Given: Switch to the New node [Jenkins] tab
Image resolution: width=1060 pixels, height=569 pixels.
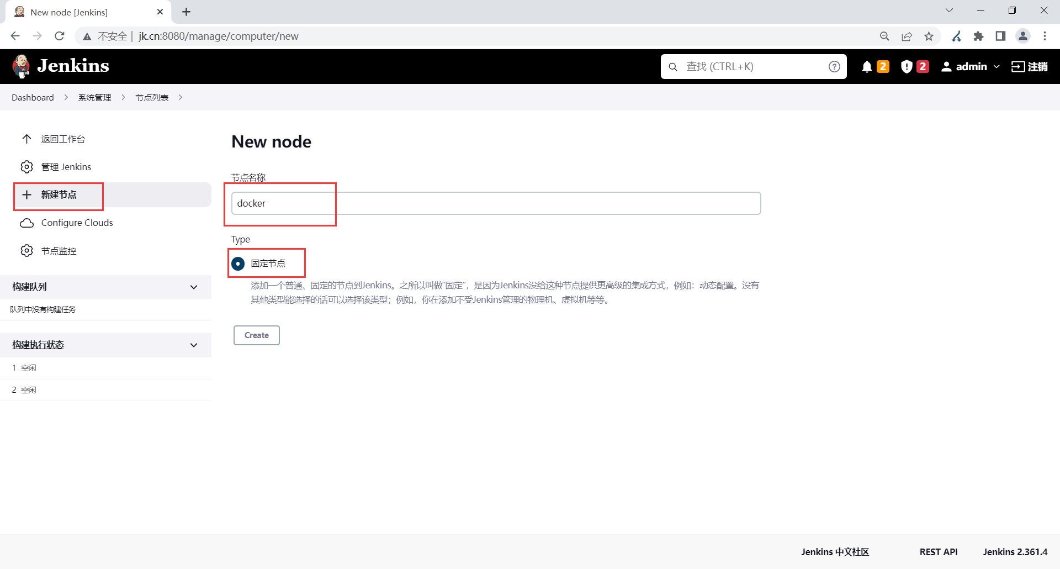Looking at the screenshot, I should pos(88,12).
